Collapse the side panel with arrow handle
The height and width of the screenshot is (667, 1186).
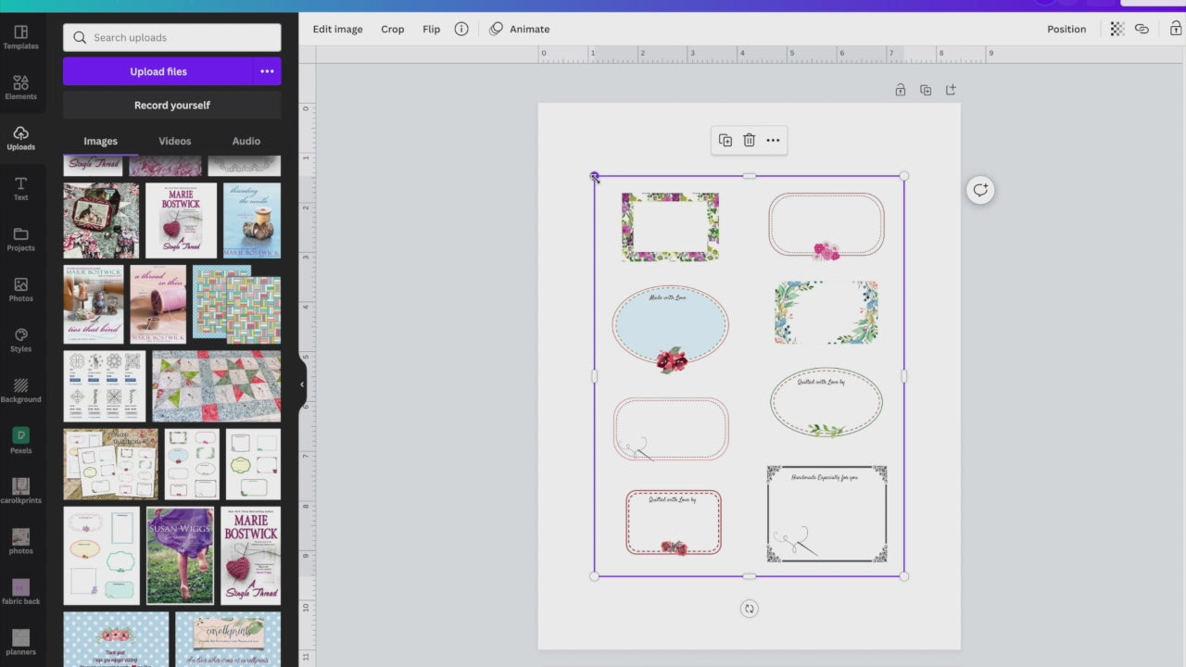pyautogui.click(x=302, y=384)
